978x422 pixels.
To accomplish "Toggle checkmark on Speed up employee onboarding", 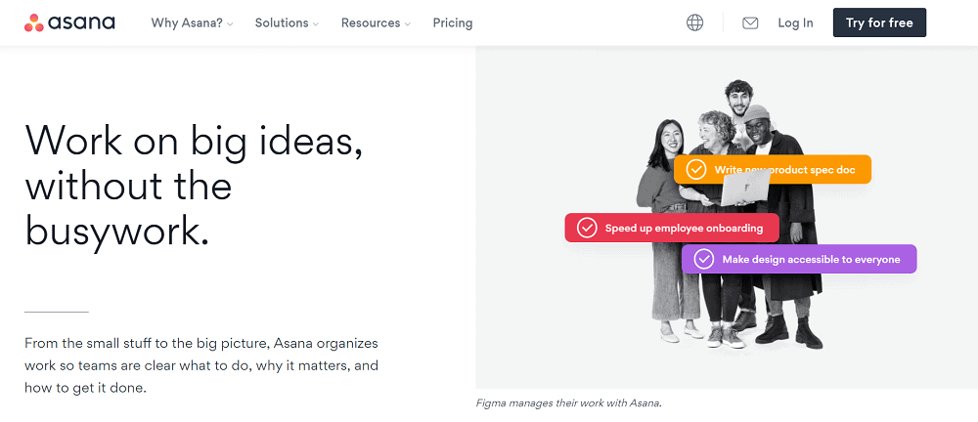I will [587, 228].
